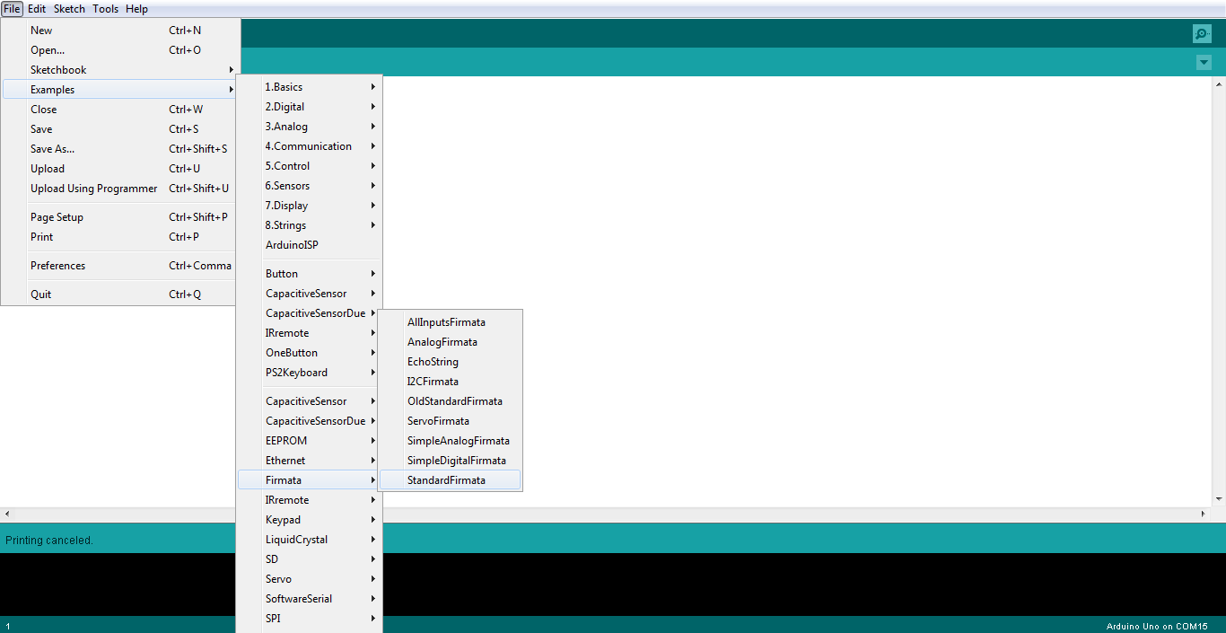This screenshot has width=1226, height=633.
Task: Select the SimpleAnalogFirmata example
Action: [459, 440]
